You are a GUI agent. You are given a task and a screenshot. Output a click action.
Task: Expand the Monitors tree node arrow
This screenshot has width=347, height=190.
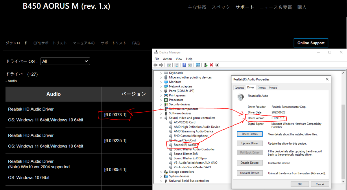click(161, 82)
